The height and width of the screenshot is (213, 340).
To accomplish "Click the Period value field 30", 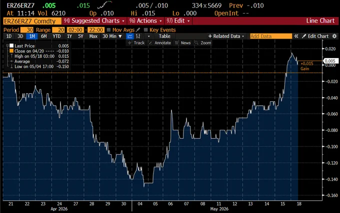I will (27, 30).
